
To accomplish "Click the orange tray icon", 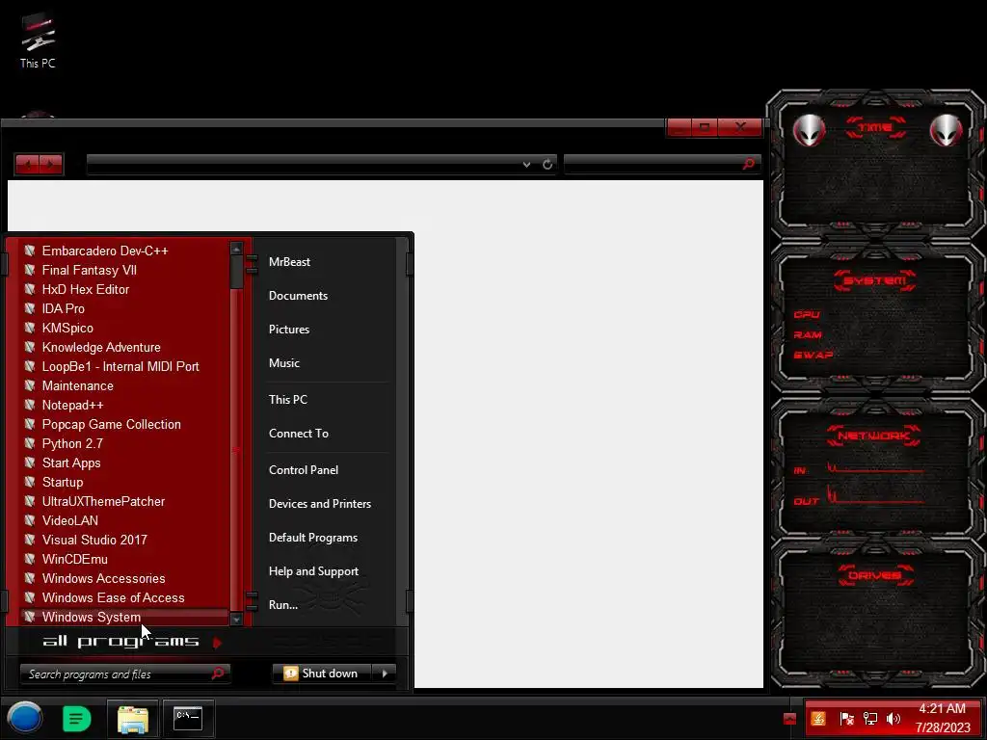I will pos(818,718).
